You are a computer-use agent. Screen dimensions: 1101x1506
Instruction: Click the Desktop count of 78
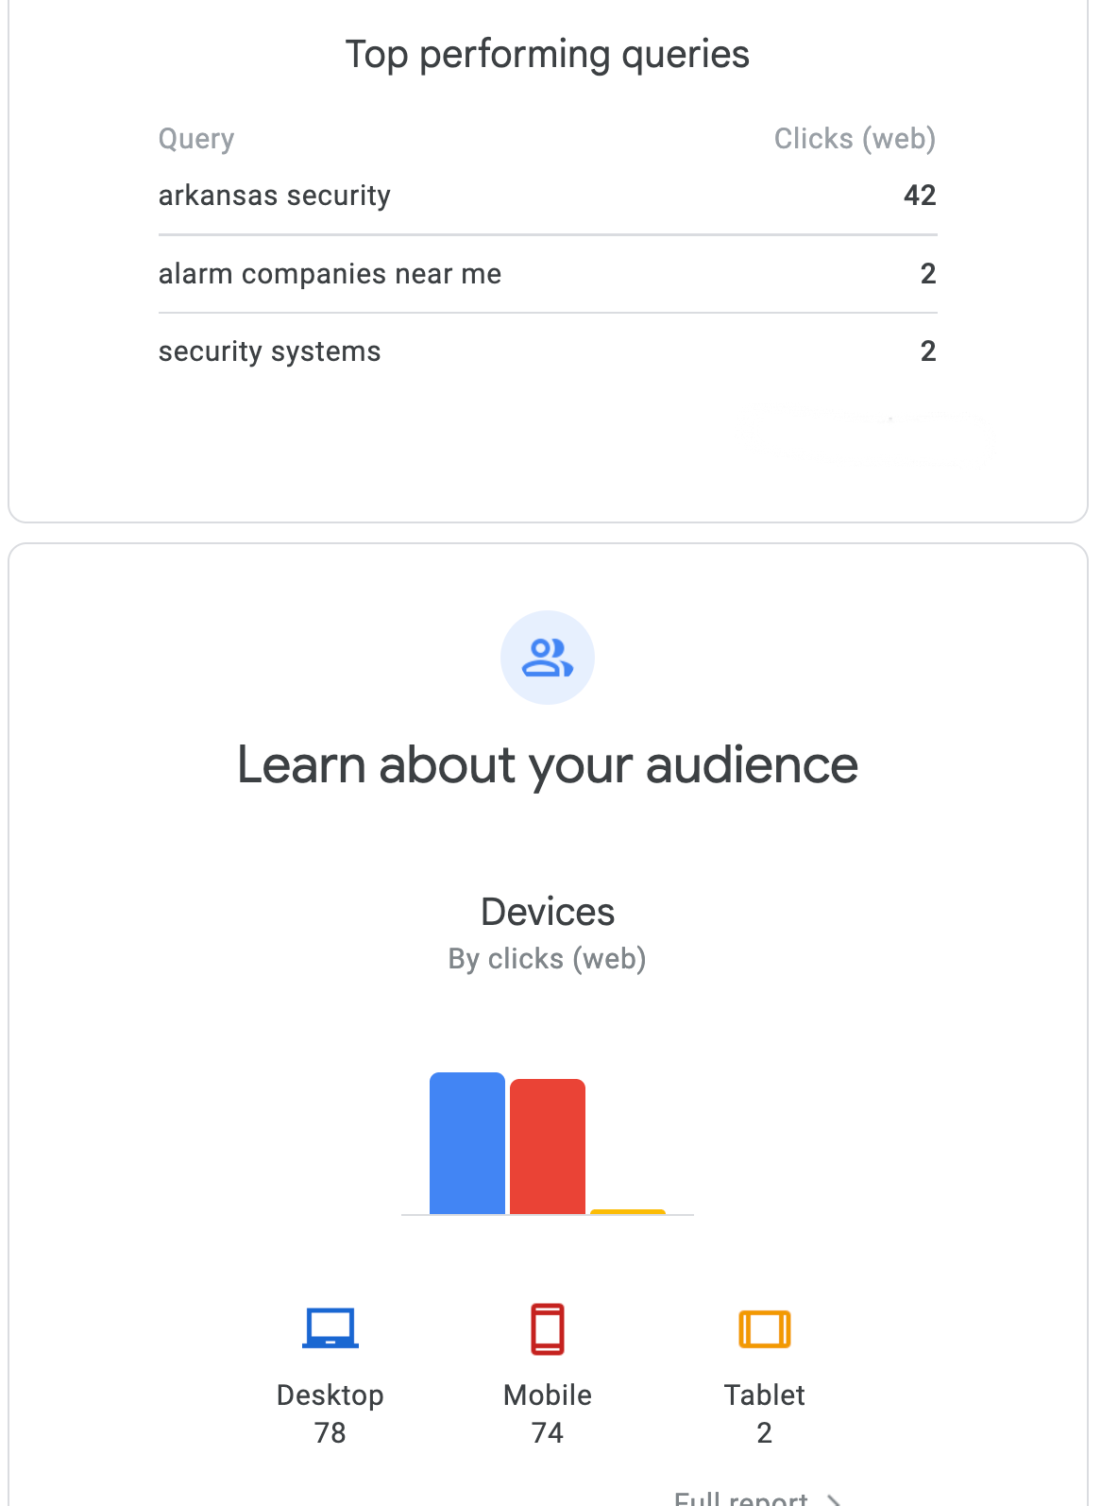point(330,1433)
